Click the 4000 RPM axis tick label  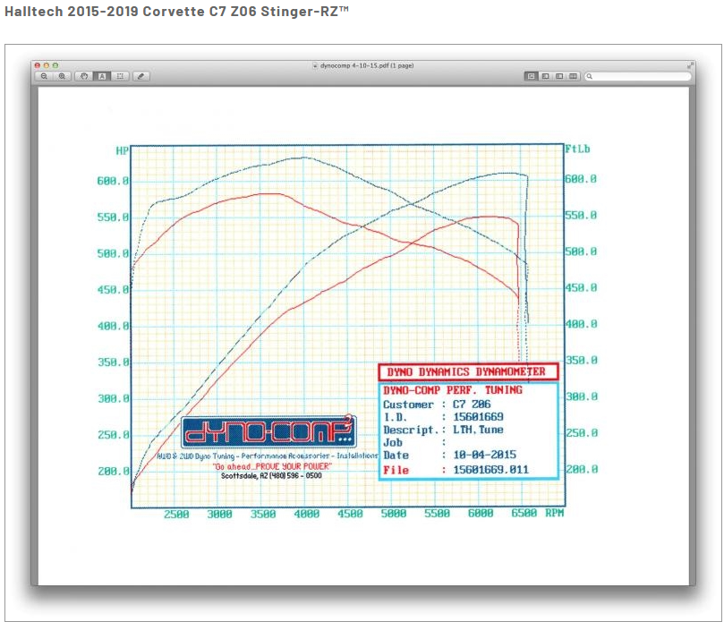click(307, 514)
